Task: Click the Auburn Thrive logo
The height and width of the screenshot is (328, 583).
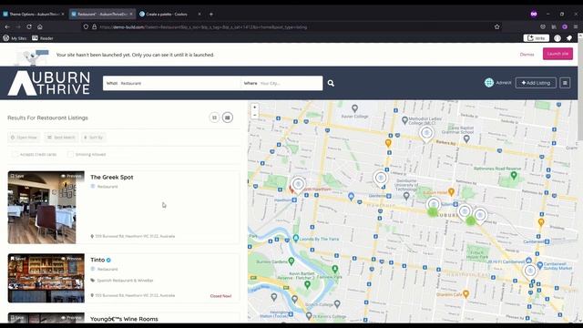Action: [48, 83]
